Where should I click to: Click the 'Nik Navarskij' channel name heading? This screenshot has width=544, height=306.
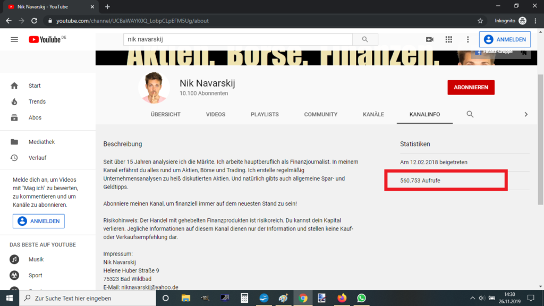[207, 83]
